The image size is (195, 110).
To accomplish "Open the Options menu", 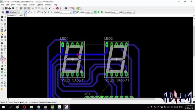I will pos(40,5).
